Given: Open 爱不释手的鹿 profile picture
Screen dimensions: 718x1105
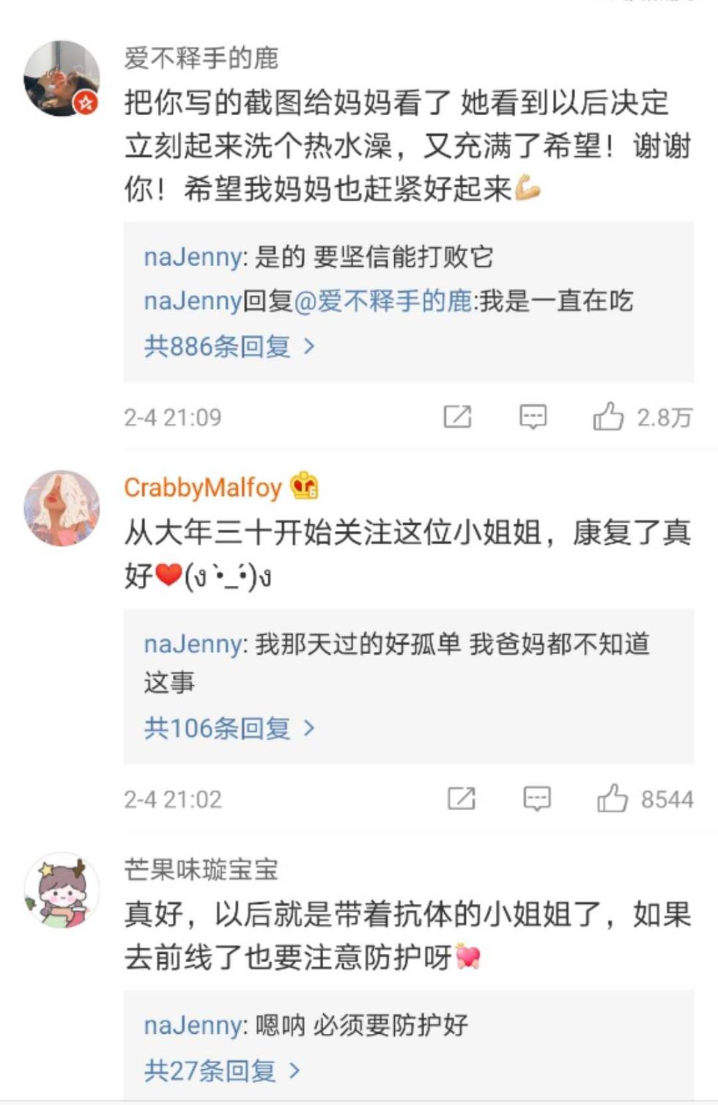Looking at the screenshot, I should click(x=62, y=78).
